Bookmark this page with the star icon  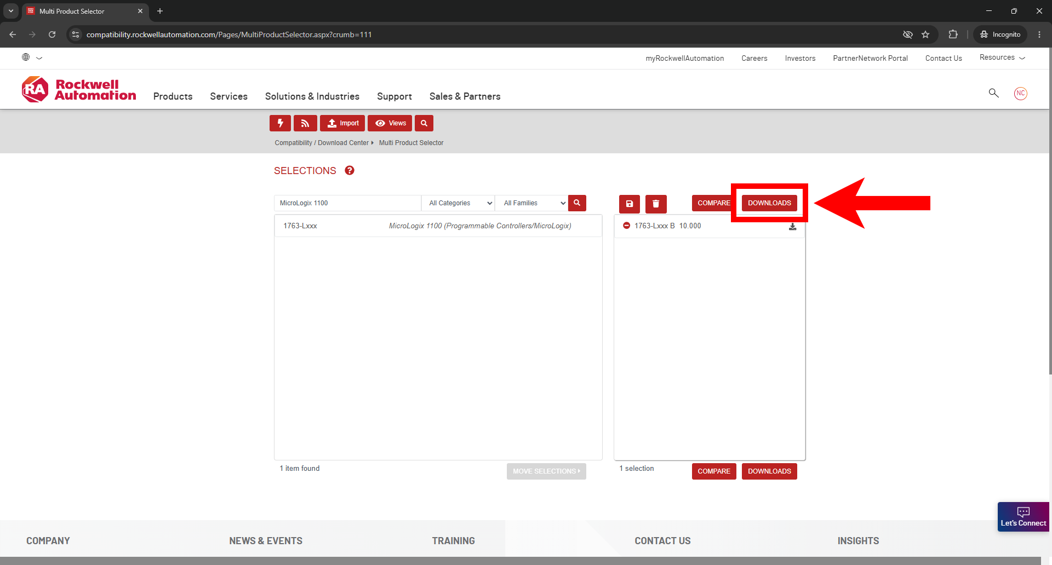point(925,34)
